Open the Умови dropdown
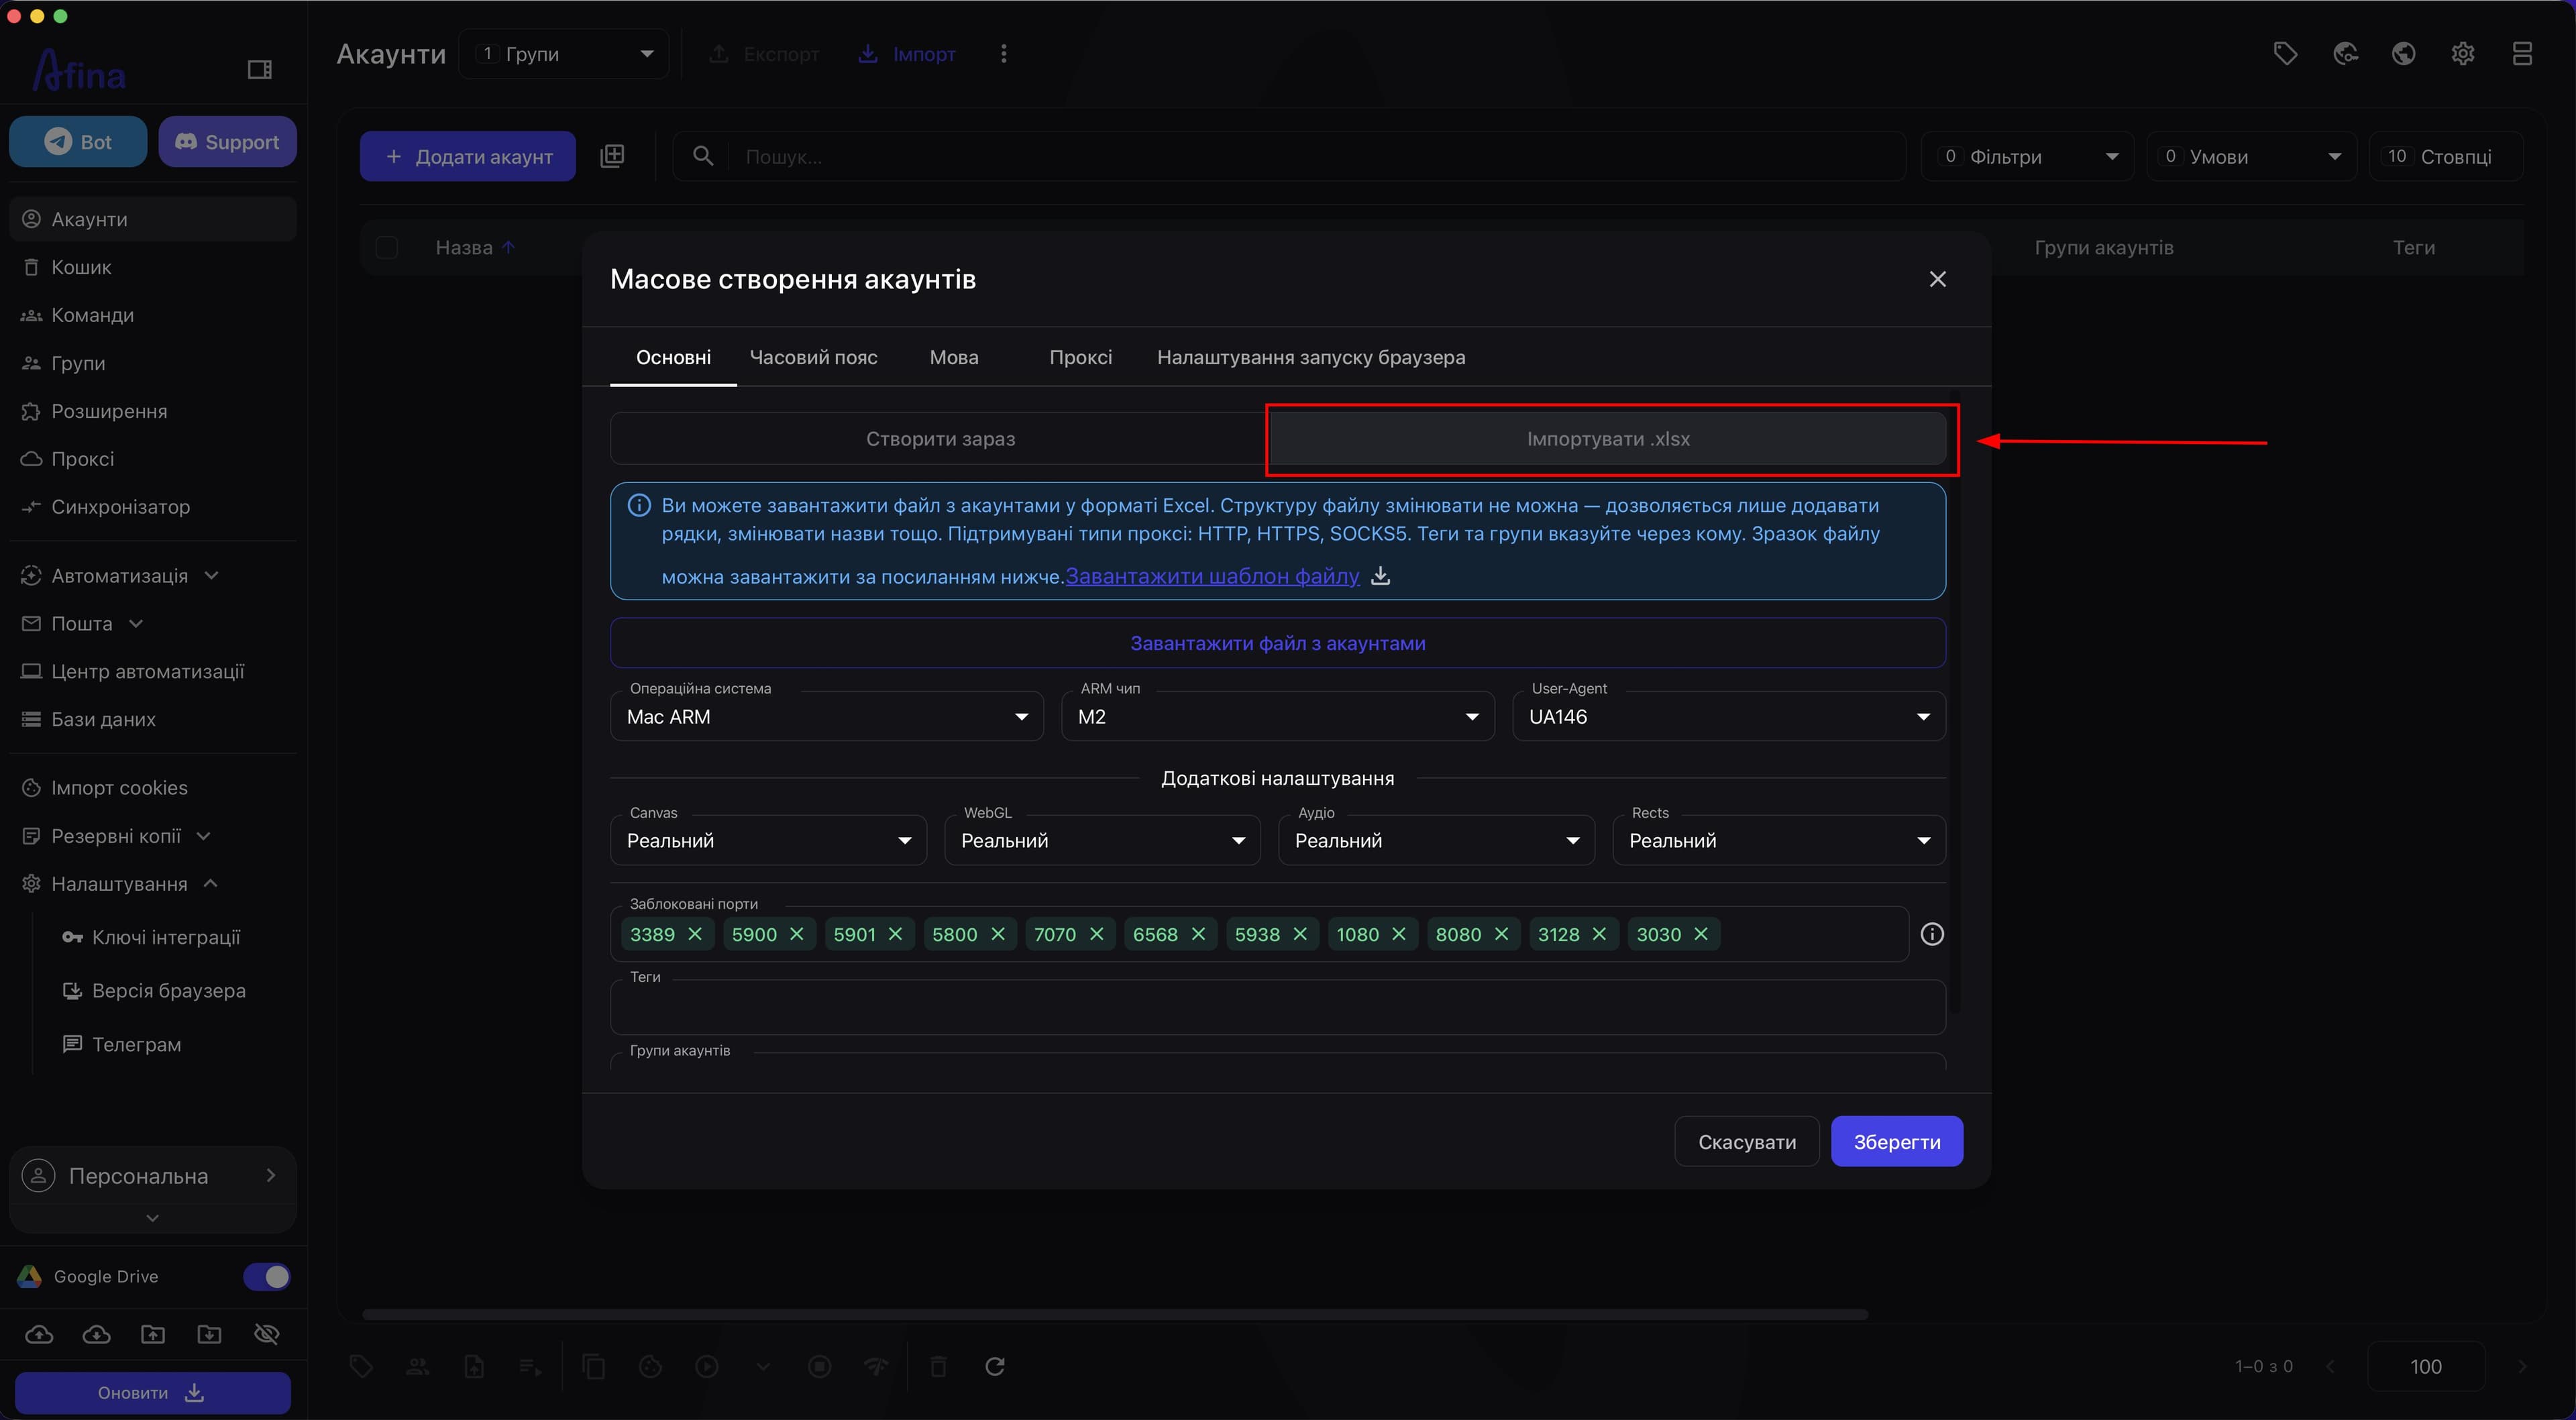The height and width of the screenshot is (1420, 2576). pos(2251,157)
